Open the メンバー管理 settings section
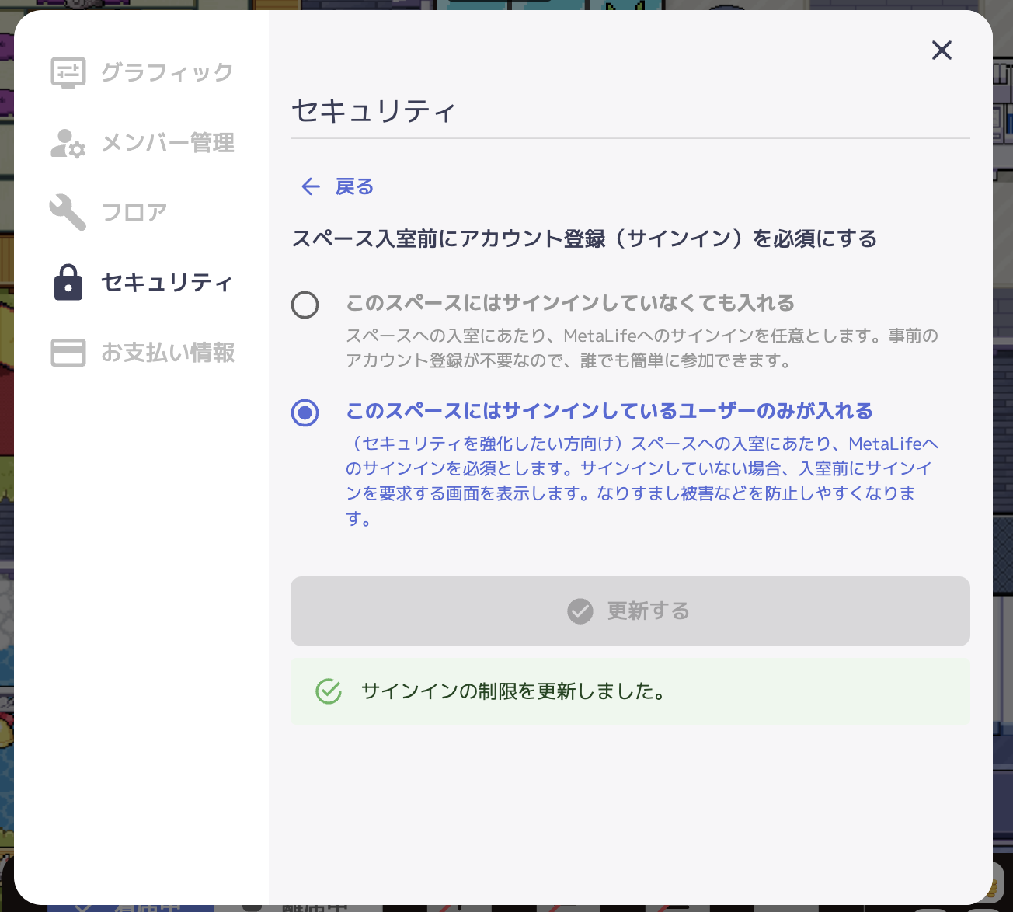Screen dimensions: 1013x912 168,144
